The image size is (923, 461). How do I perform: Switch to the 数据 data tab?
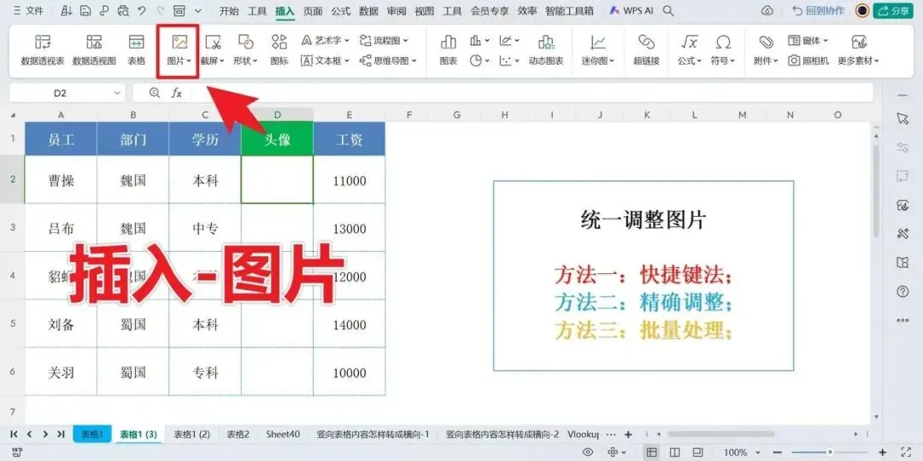tap(368, 10)
